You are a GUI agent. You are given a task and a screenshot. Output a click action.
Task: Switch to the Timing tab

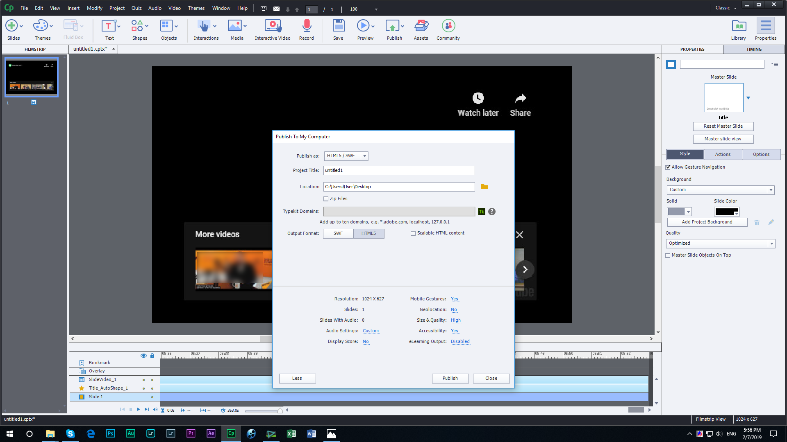point(754,49)
